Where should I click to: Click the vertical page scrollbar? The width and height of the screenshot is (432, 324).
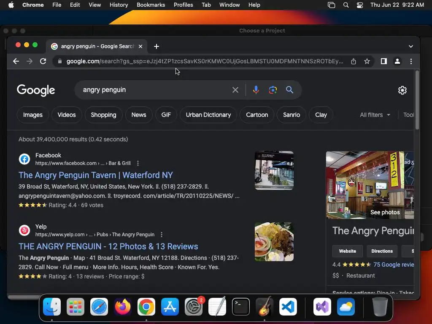click(417, 100)
